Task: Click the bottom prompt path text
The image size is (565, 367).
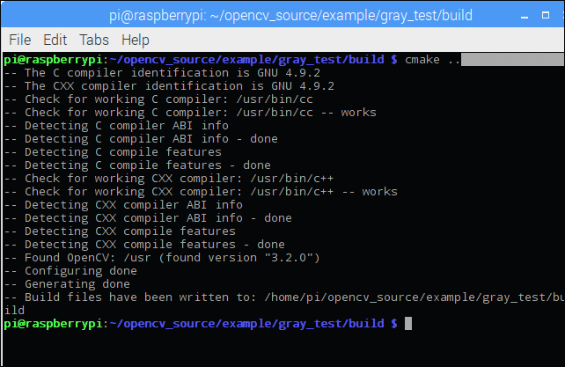Action: pos(246,323)
